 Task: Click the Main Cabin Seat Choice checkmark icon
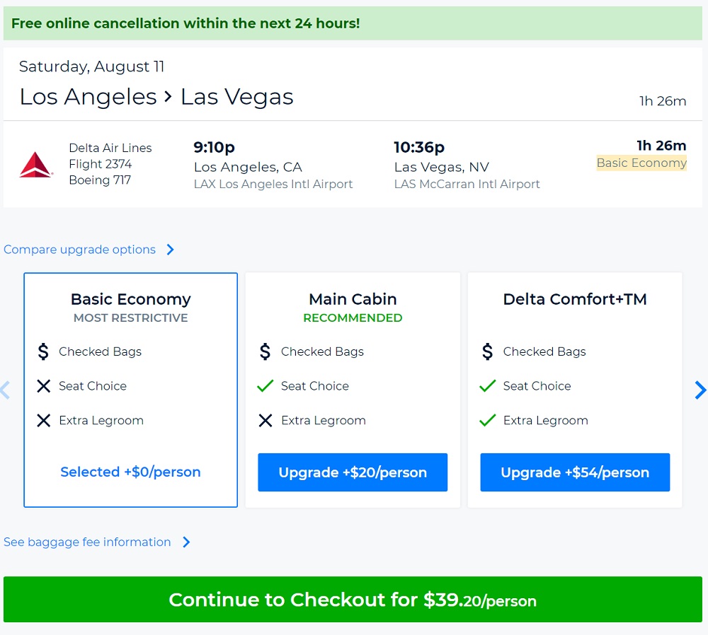[x=265, y=386]
